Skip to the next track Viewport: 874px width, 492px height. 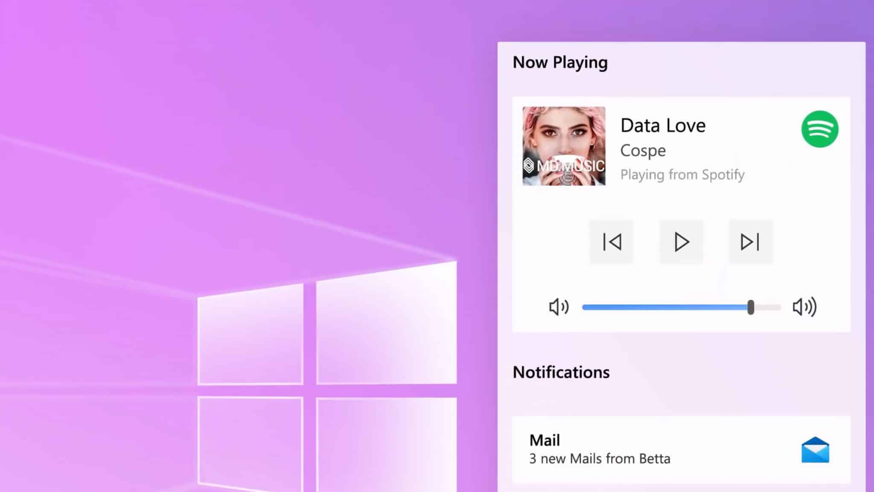point(750,241)
